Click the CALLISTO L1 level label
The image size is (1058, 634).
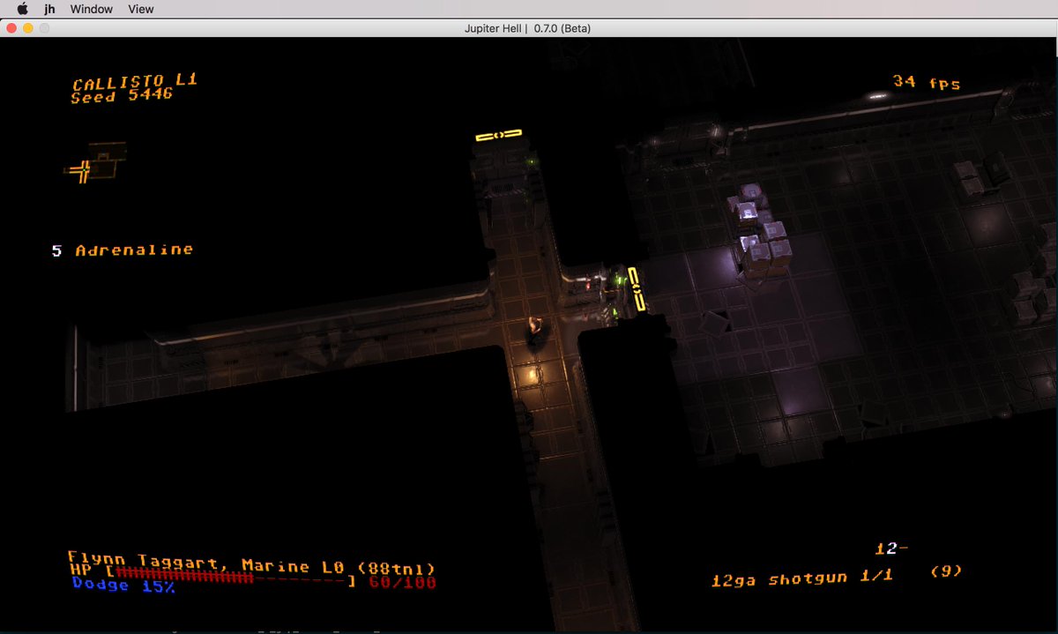[135, 82]
